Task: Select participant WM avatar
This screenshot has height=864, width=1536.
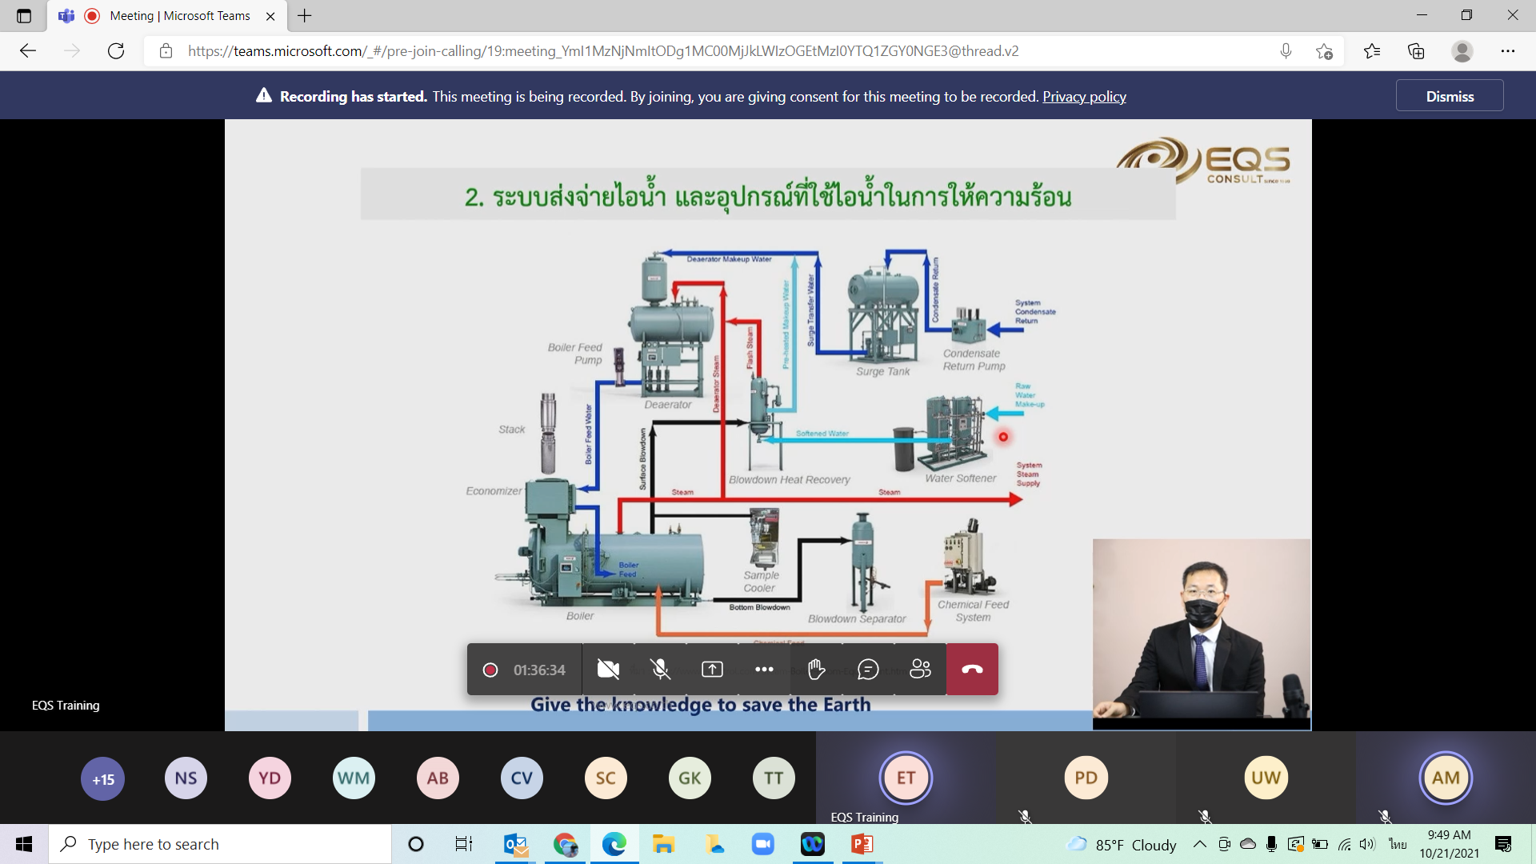Action: pos(354,778)
